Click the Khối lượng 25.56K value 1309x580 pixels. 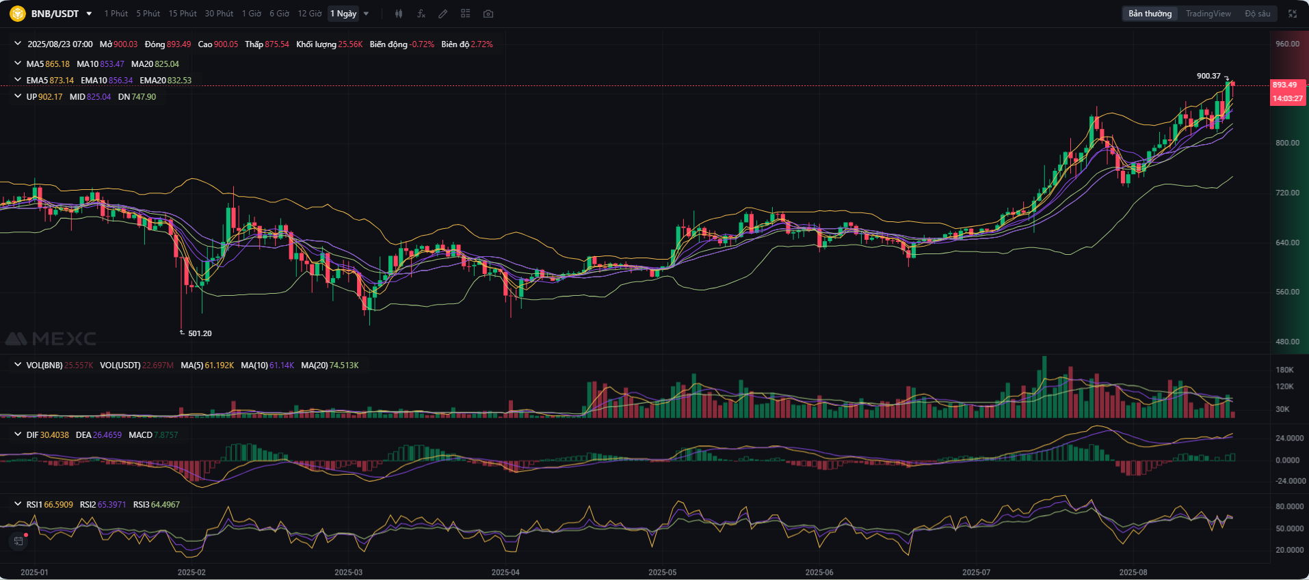point(330,44)
